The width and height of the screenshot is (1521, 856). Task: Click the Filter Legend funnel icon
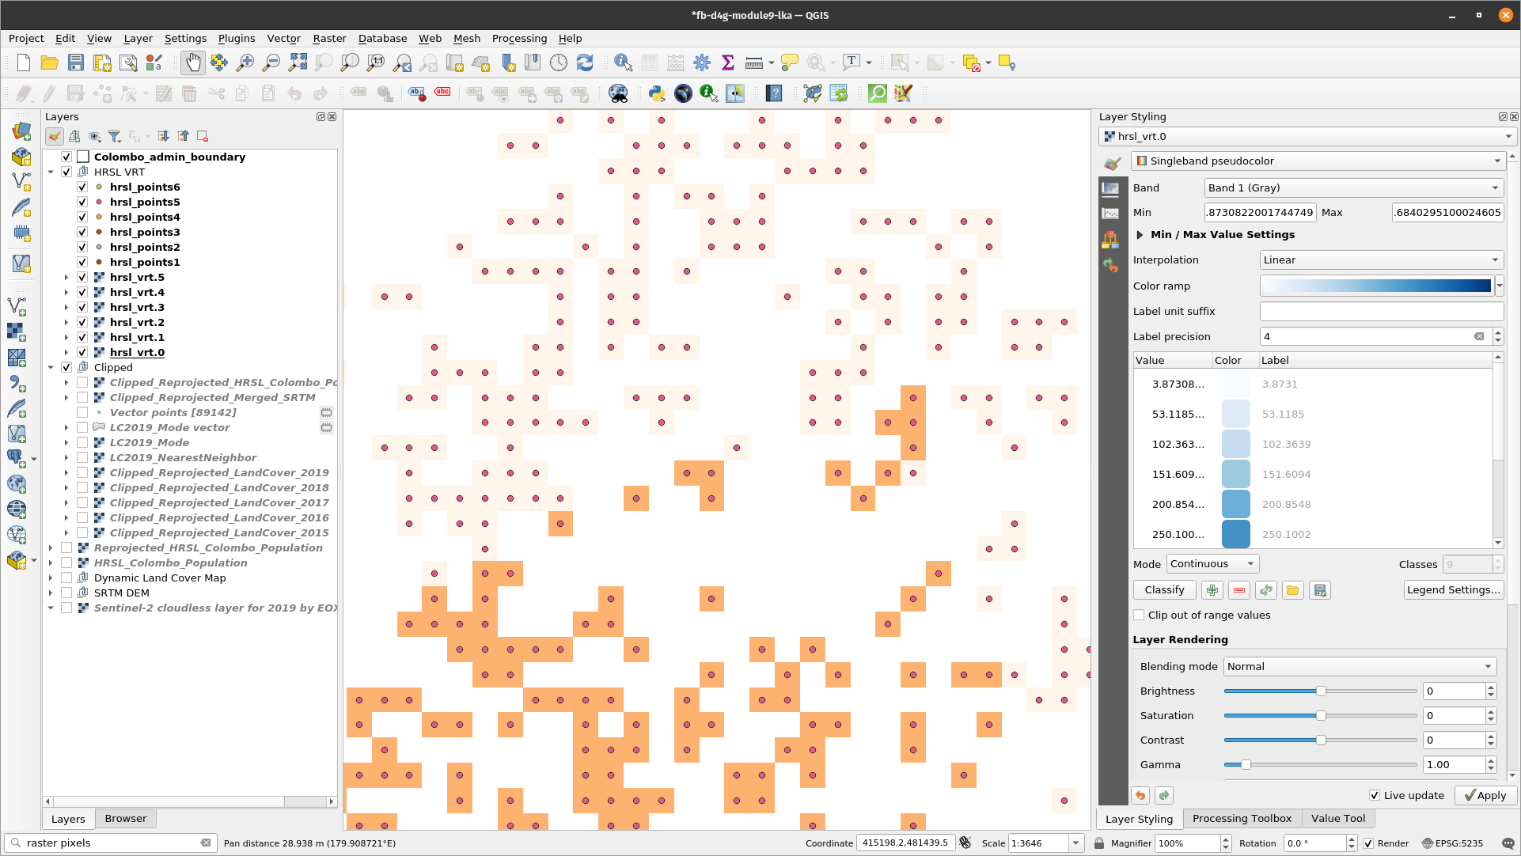(x=115, y=136)
